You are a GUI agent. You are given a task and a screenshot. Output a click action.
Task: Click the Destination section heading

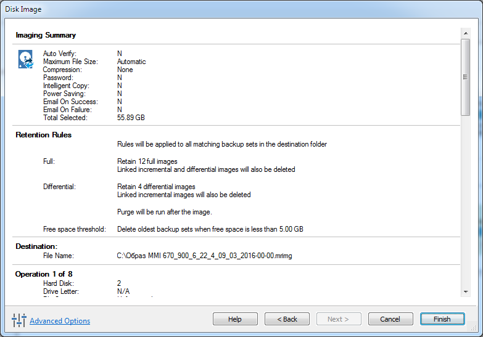click(x=36, y=246)
